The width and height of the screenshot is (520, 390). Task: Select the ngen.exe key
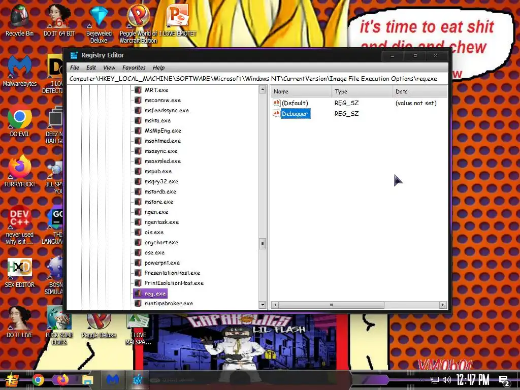click(156, 212)
